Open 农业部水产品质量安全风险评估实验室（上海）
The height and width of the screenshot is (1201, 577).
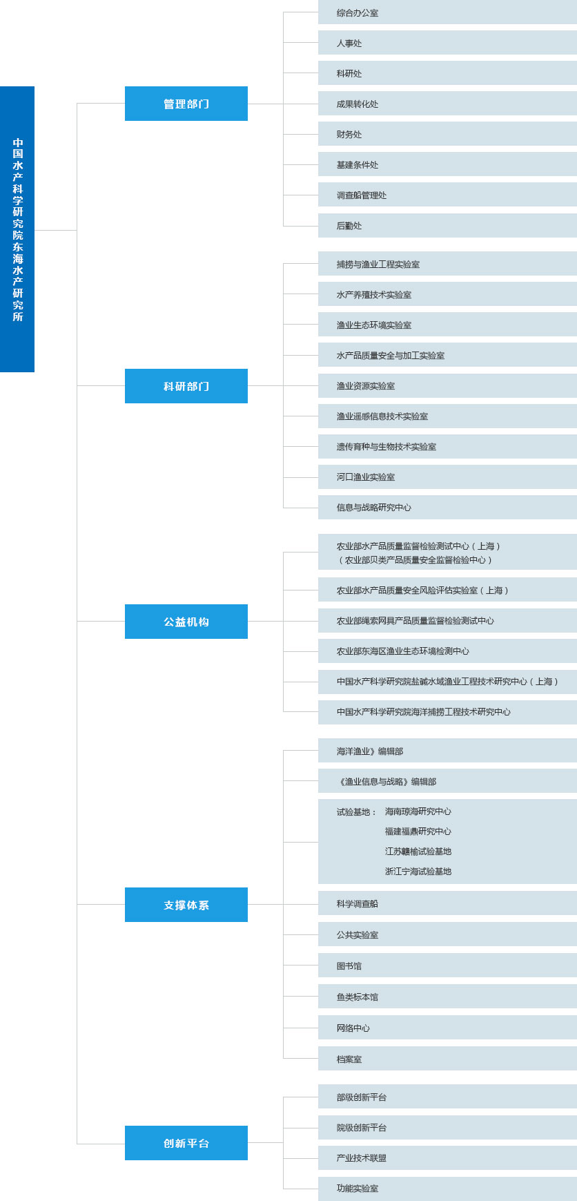pyautogui.click(x=447, y=590)
